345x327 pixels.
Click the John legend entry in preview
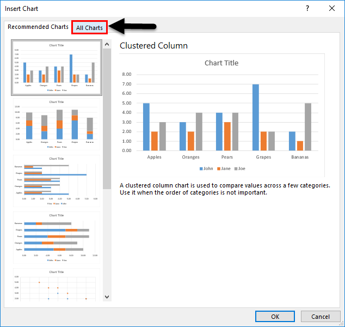point(206,168)
